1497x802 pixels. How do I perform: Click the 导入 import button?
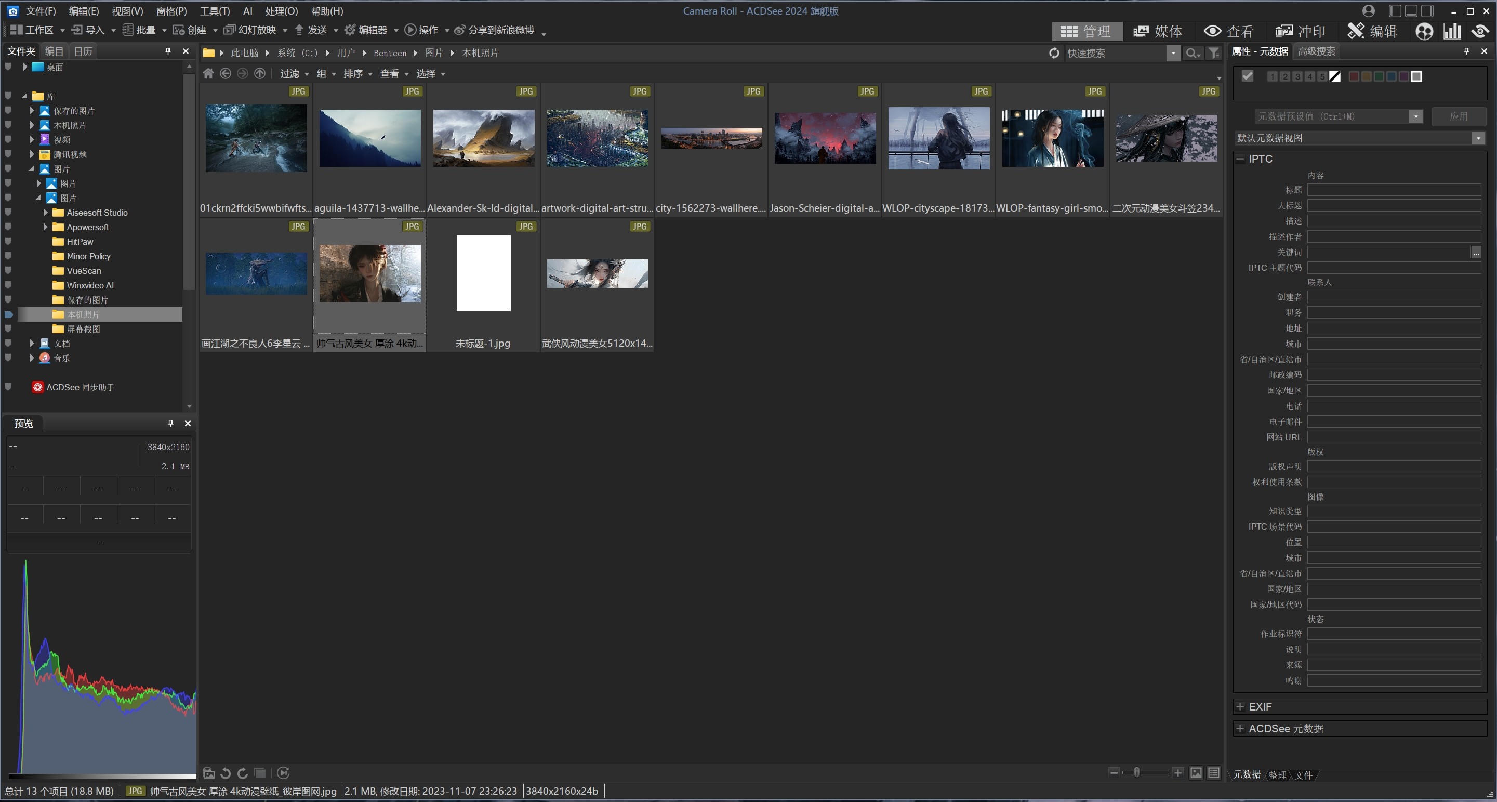point(88,30)
